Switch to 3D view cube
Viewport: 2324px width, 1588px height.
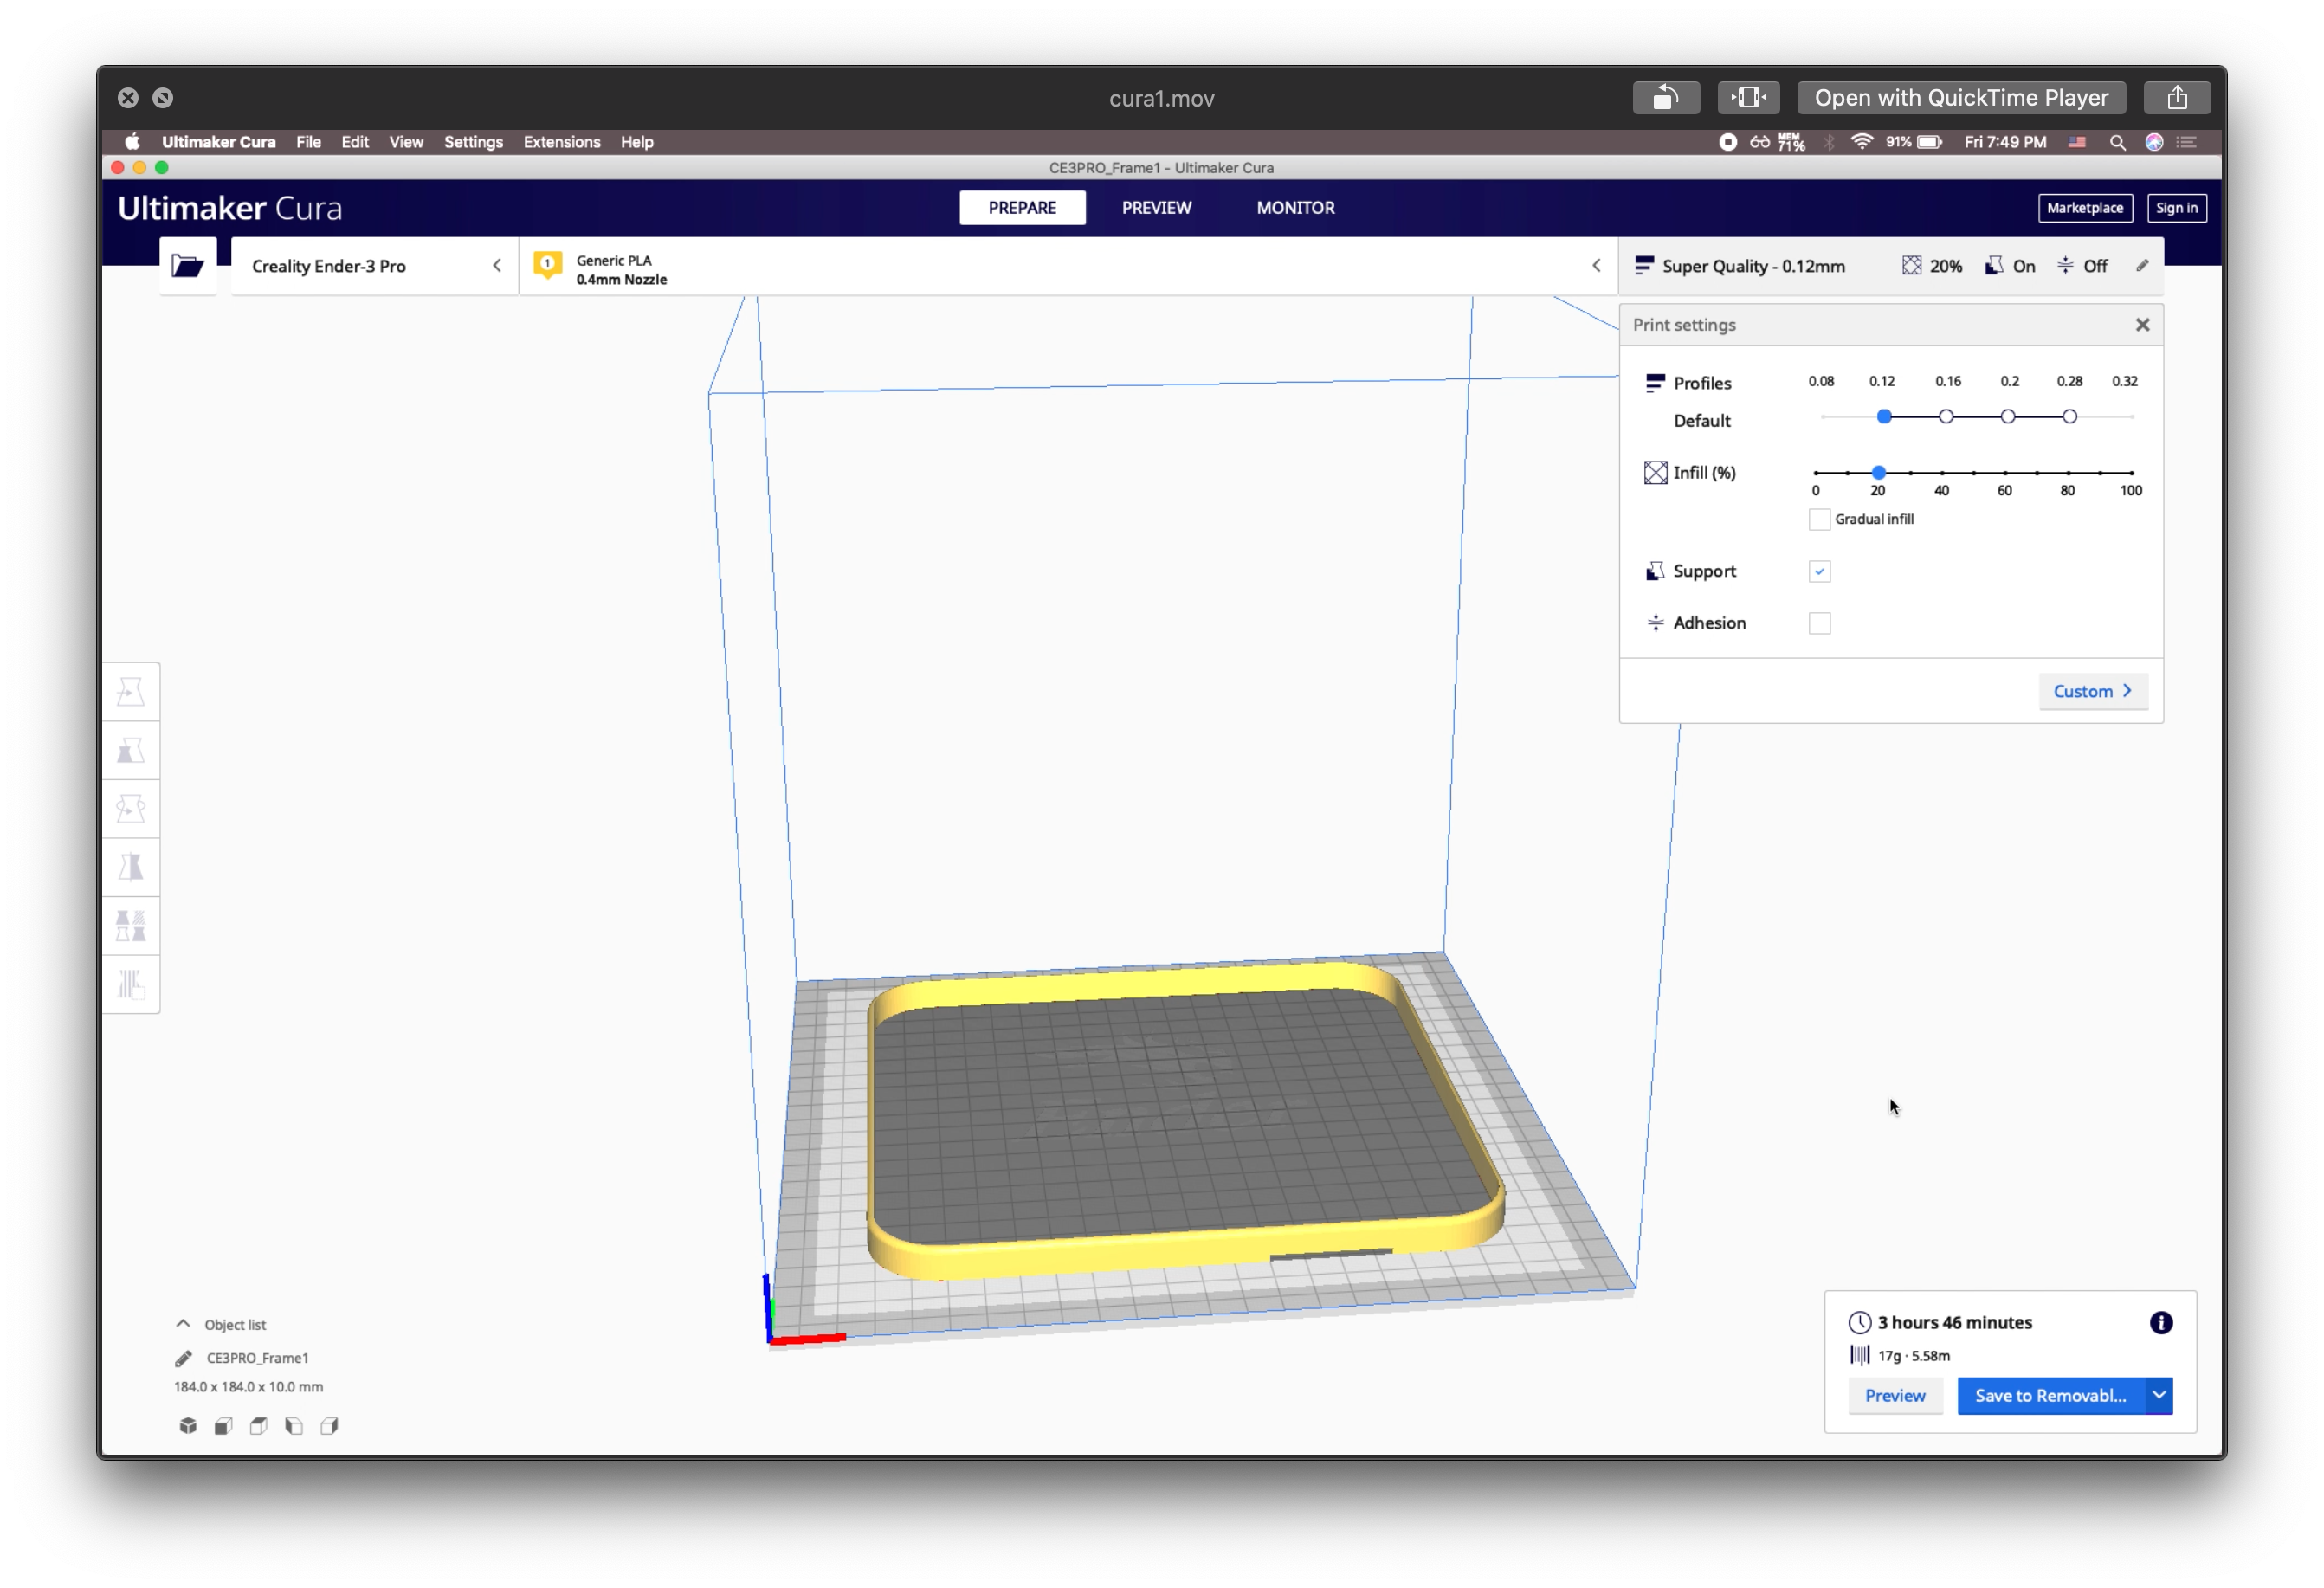pos(188,1426)
